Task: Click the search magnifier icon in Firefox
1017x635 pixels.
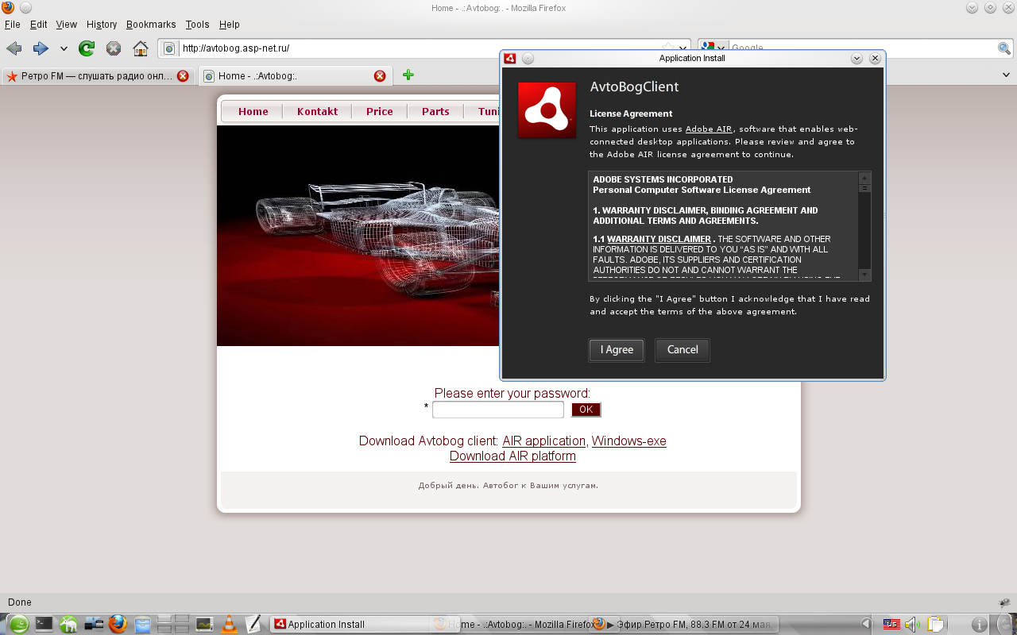Action: click(1004, 48)
